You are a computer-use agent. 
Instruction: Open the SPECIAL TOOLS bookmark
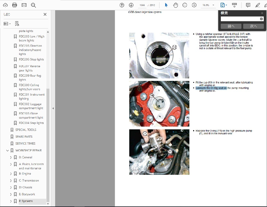(26, 130)
